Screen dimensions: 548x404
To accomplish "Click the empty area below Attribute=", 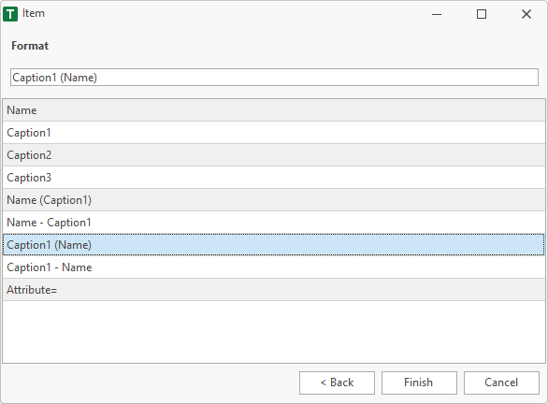I will click(274, 332).
